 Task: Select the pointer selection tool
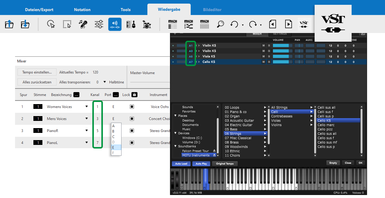[51, 24]
